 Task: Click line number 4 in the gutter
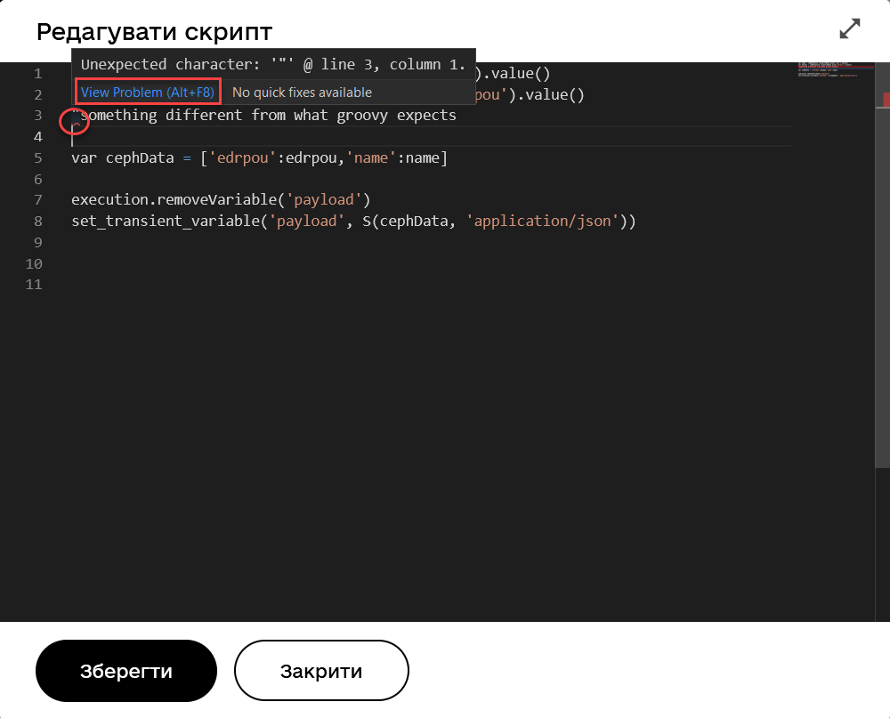coord(38,136)
